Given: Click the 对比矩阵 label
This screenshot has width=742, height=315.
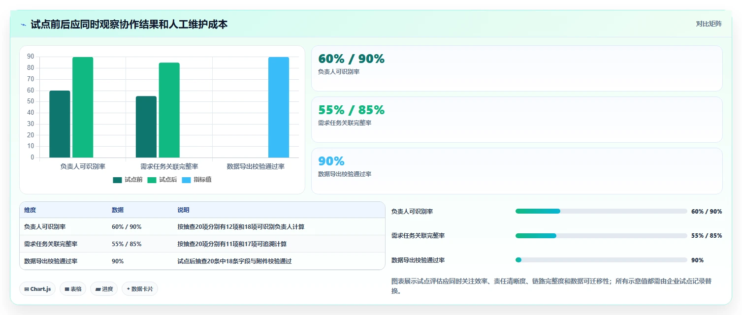Looking at the screenshot, I should click(709, 24).
